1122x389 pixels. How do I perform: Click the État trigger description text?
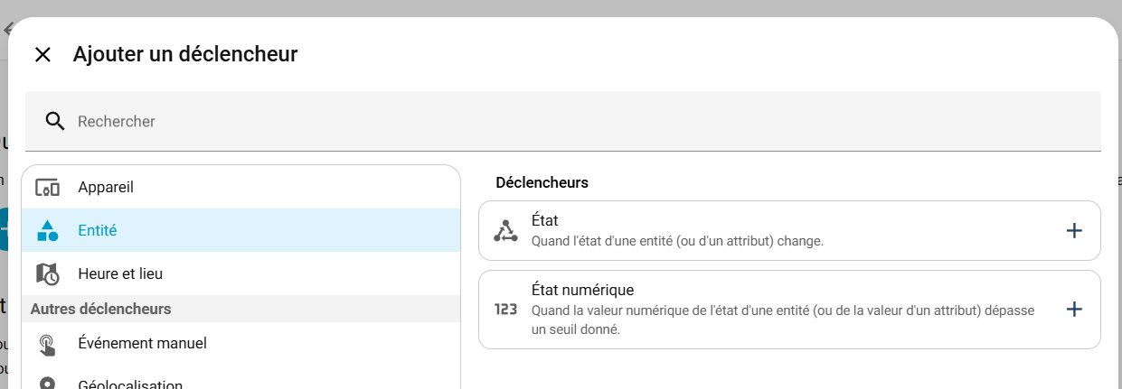677,241
